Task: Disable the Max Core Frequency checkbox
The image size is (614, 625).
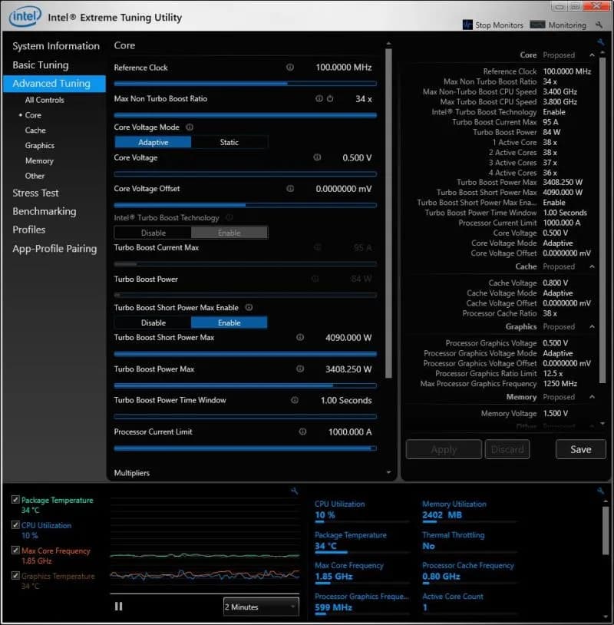Action: click(16, 551)
